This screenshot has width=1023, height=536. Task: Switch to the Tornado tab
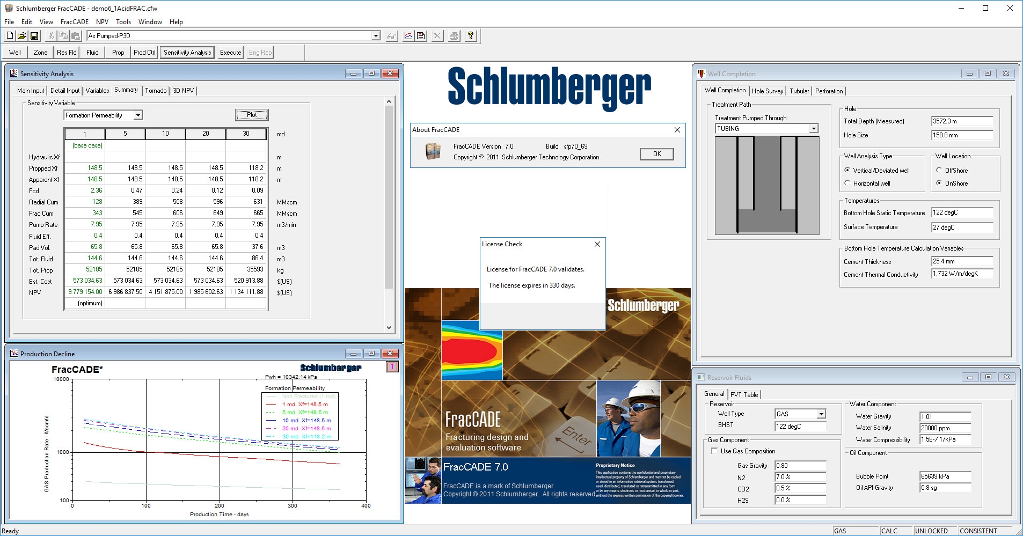(156, 91)
